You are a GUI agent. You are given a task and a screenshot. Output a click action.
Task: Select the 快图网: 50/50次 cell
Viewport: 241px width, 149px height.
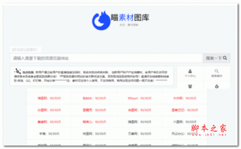pyautogui.click(x=94, y=134)
